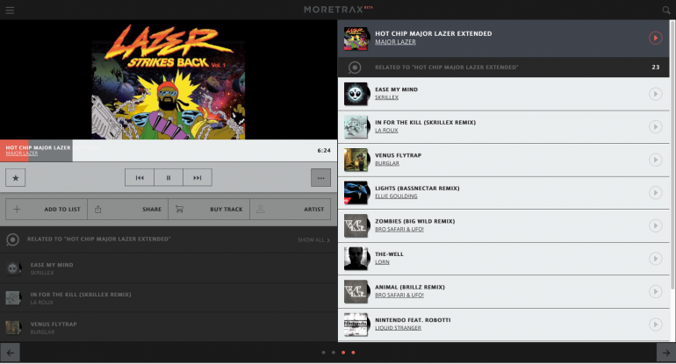
Task: Select Venus Flytrap in left related list
Action: 169,327
